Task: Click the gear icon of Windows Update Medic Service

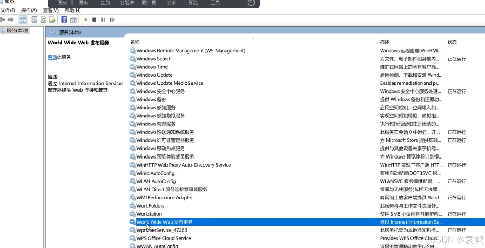Action: pos(132,83)
